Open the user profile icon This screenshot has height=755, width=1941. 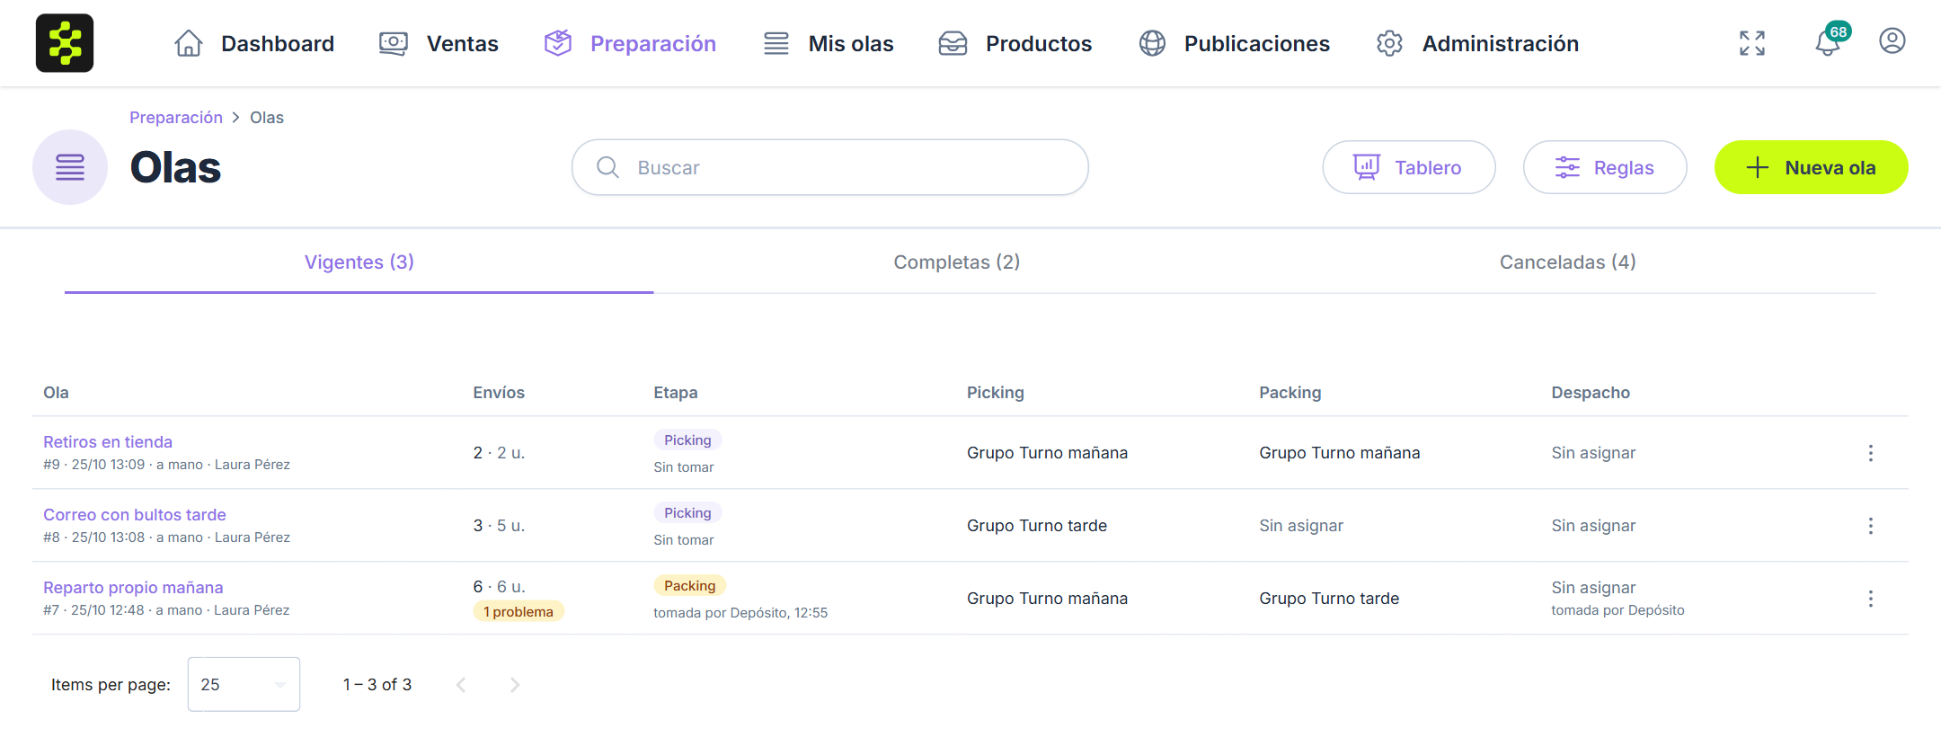point(1892,41)
